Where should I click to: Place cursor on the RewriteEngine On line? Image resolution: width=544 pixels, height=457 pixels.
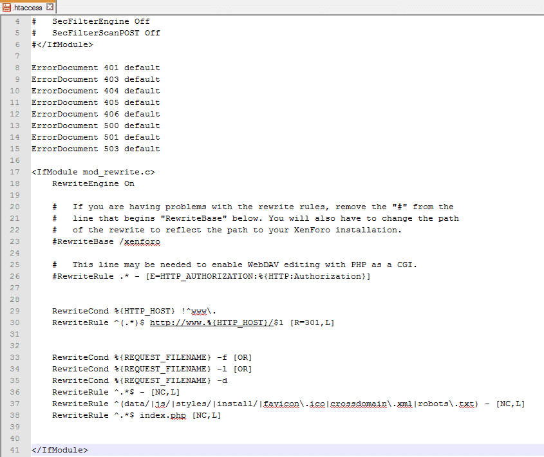click(x=93, y=183)
